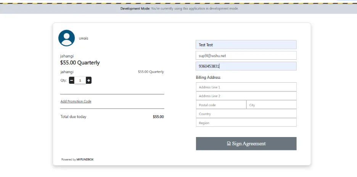Focus the City field
The width and height of the screenshot is (357, 177).
pyautogui.click(x=272, y=105)
